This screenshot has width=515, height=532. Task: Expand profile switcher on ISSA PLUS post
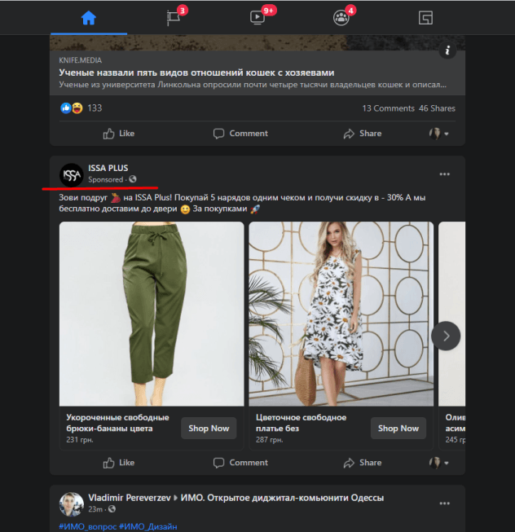coord(440,463)
